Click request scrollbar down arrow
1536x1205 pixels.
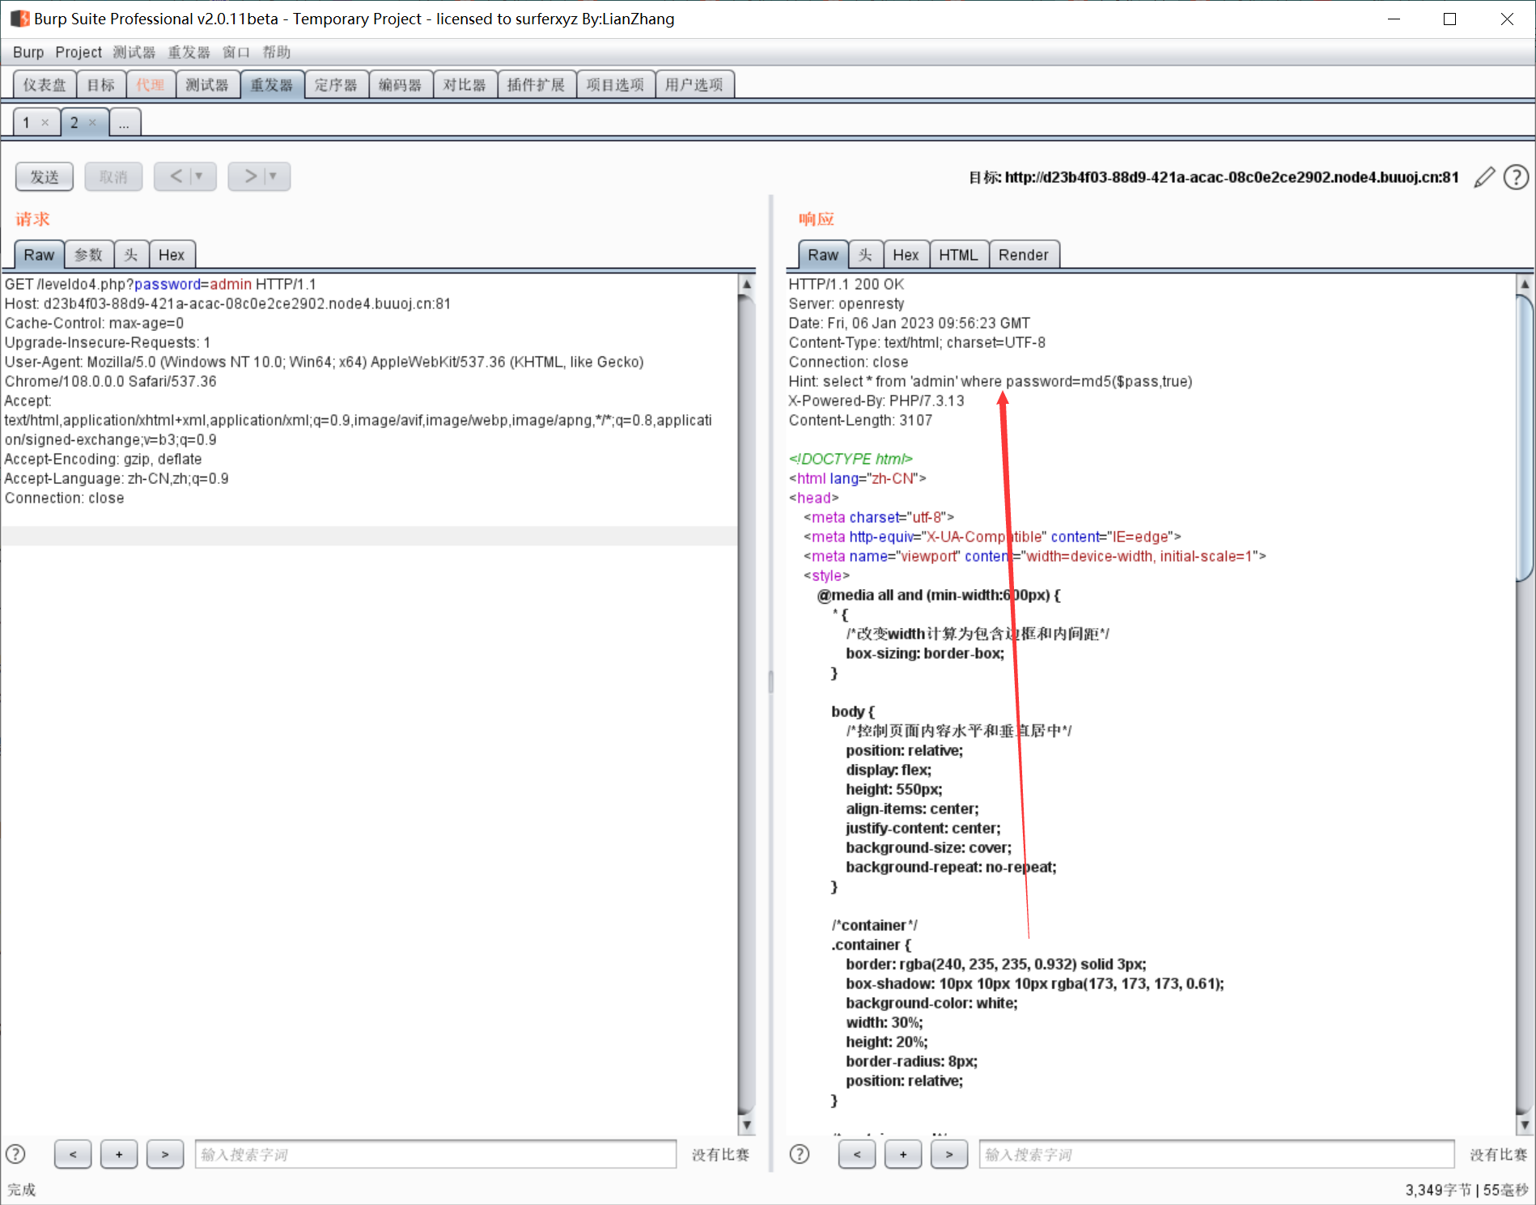pos(747,1124)
